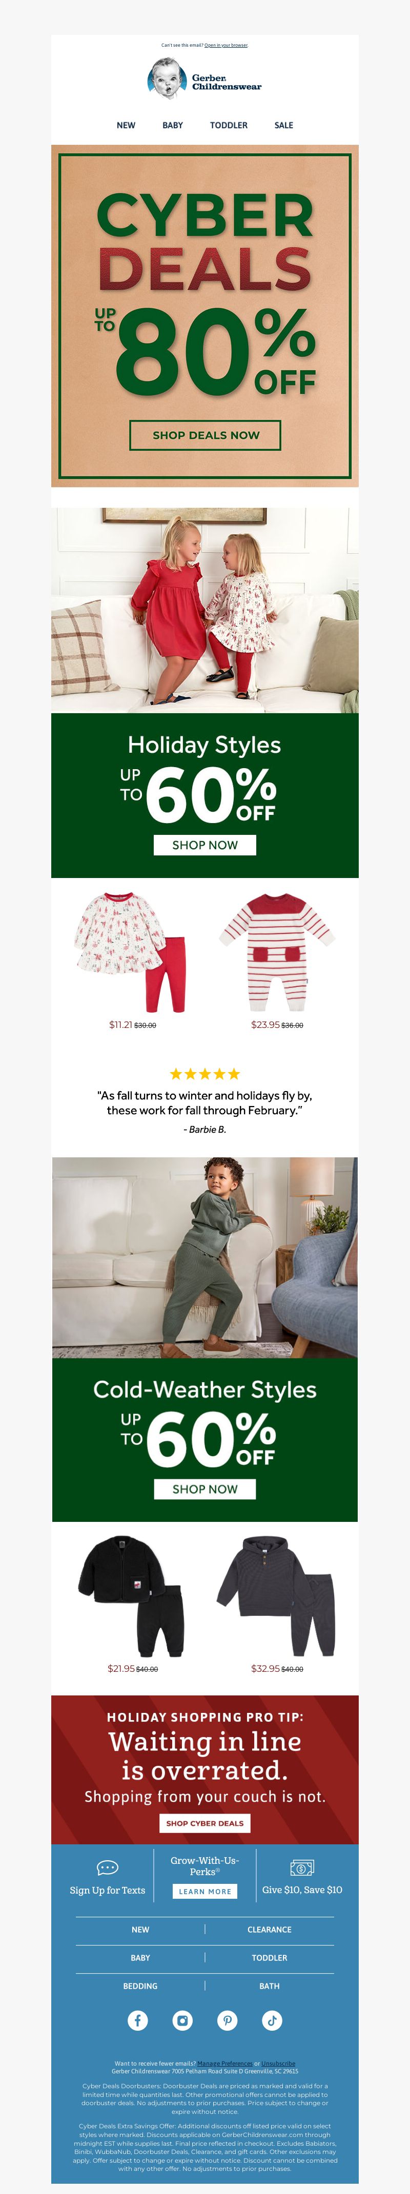
Task: Open the 'Open in your browser' link
Action: (x=226, y=45)
